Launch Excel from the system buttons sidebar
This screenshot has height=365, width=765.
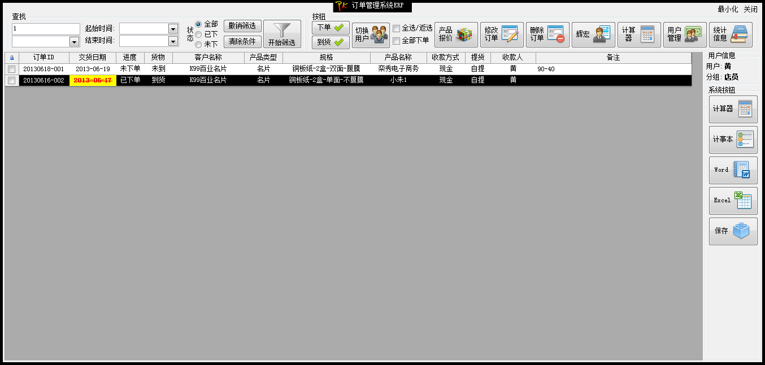[x=733, y=201]
